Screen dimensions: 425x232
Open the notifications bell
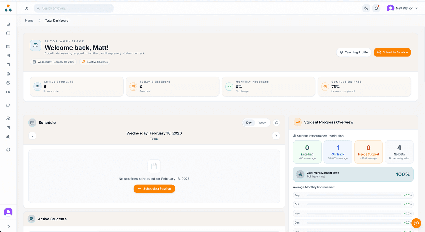(x=376, y=8)
